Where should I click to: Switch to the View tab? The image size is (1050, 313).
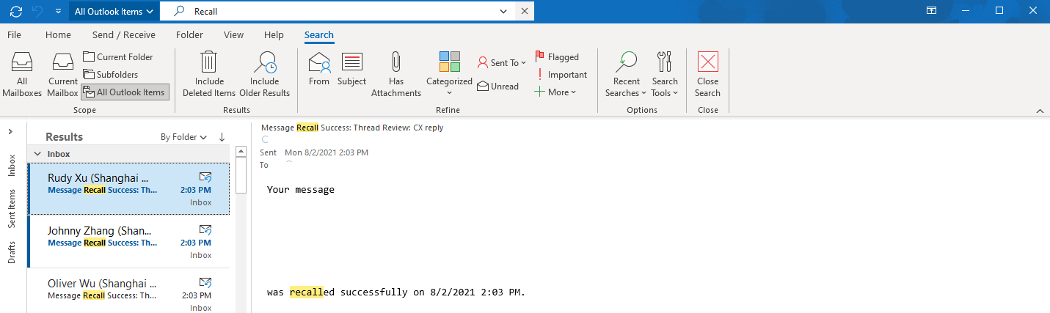[233, 34]
